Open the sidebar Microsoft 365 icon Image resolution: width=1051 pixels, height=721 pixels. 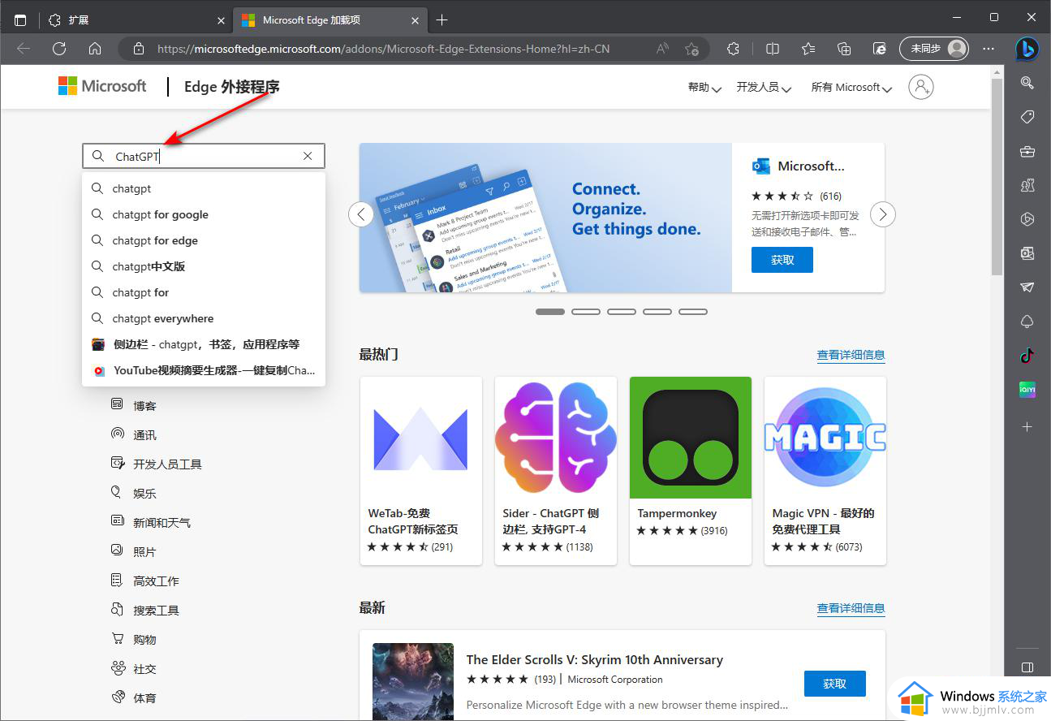click(x=1027, y=219)
